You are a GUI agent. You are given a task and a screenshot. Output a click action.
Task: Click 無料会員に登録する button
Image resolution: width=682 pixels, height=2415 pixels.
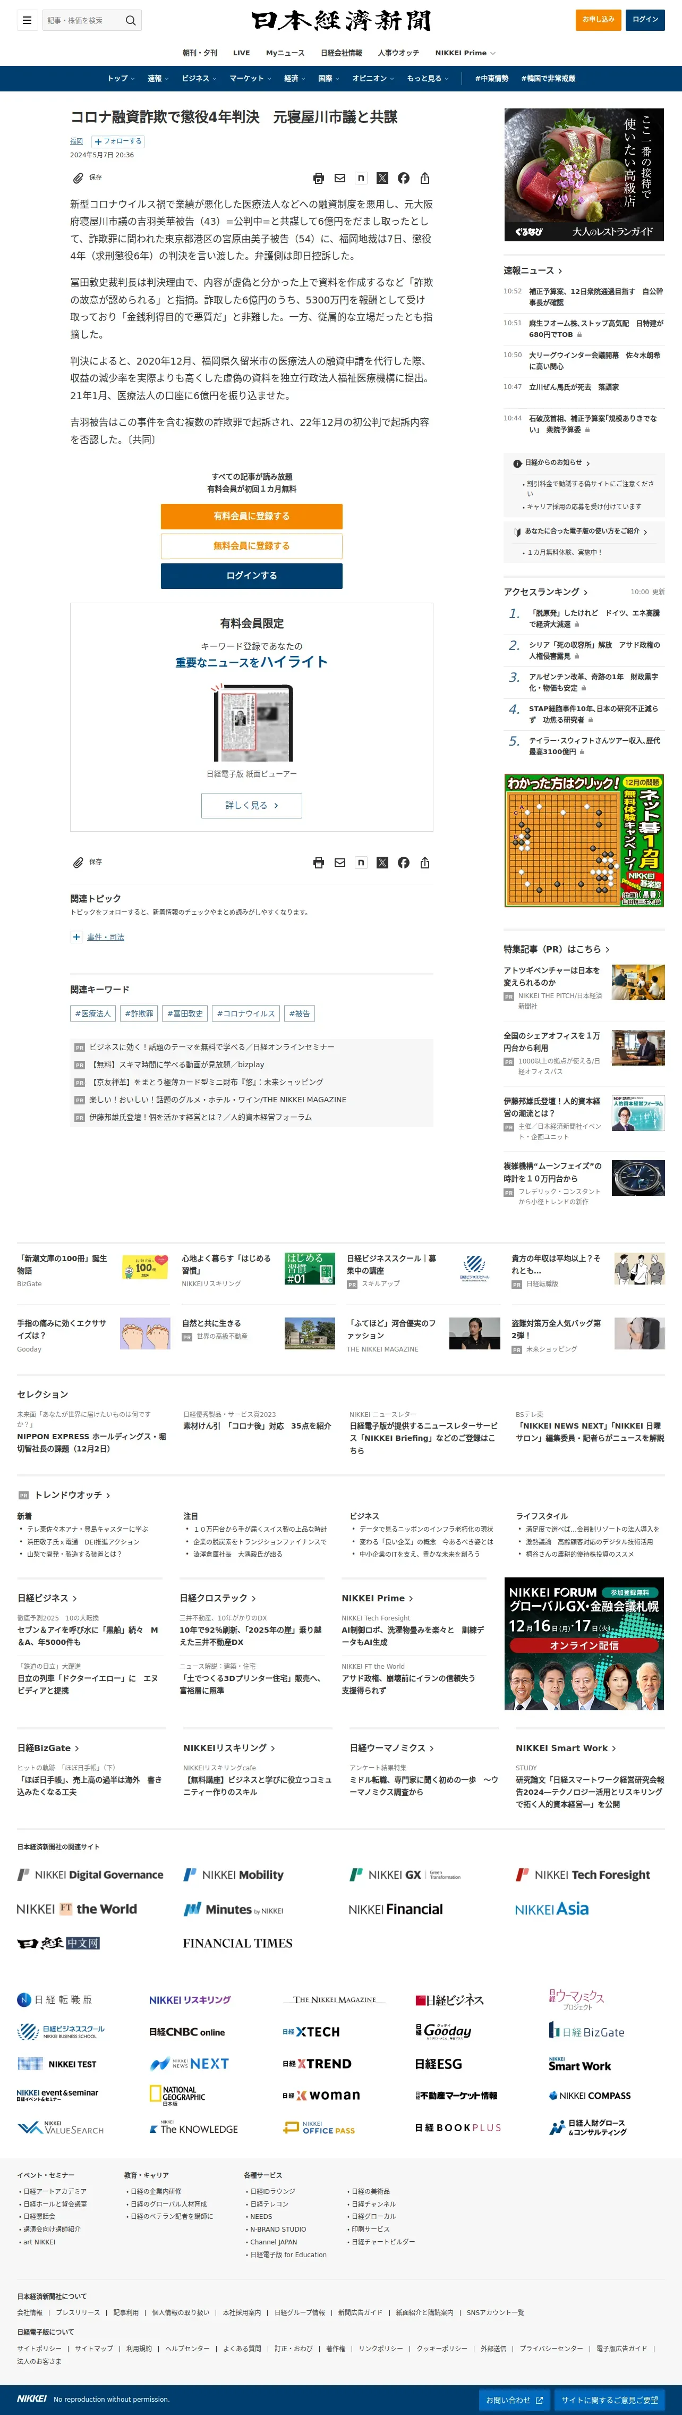252,546
